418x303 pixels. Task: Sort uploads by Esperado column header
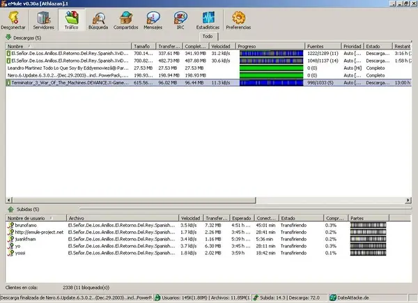point(242,218)
